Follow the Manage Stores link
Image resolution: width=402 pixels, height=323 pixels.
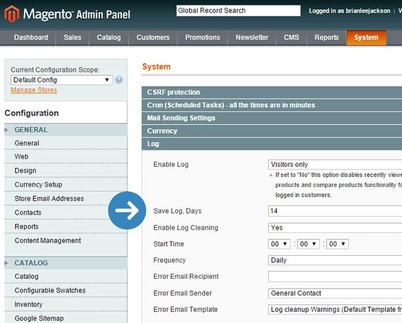point(34,90)
